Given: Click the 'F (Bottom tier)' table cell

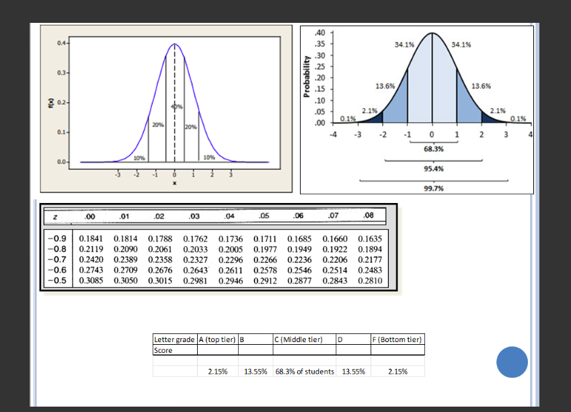Looking at the screenshot, I should click(x=397, y=339).
